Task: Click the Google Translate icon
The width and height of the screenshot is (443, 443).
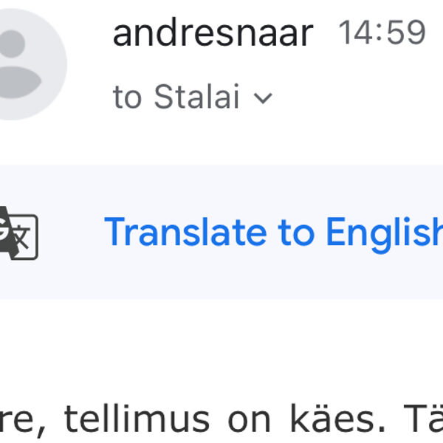Action: 18,232
